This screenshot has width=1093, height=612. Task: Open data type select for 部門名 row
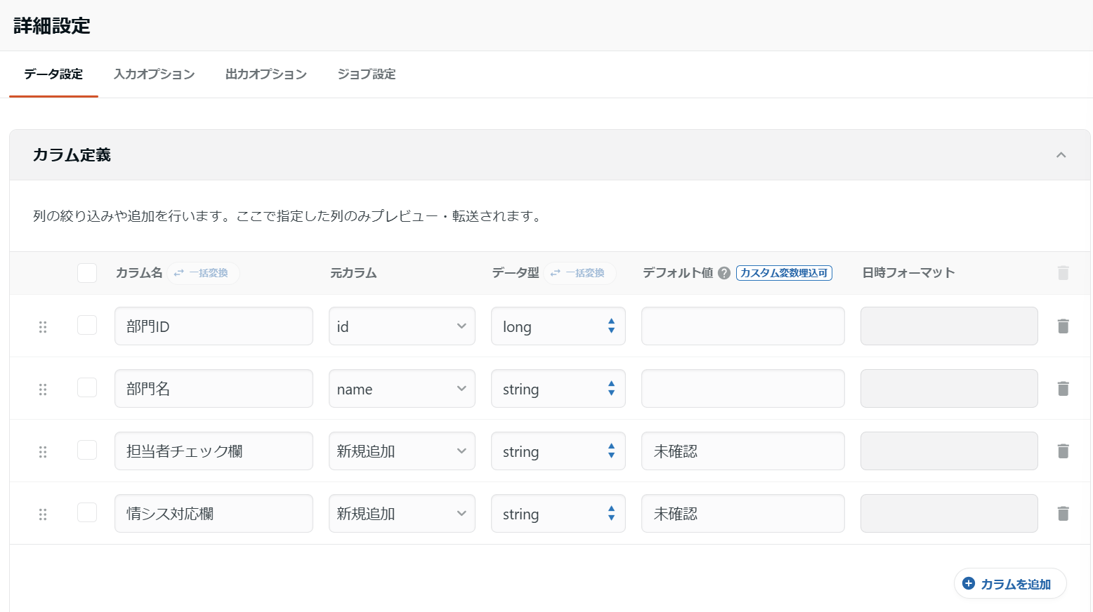coord(558,388)
